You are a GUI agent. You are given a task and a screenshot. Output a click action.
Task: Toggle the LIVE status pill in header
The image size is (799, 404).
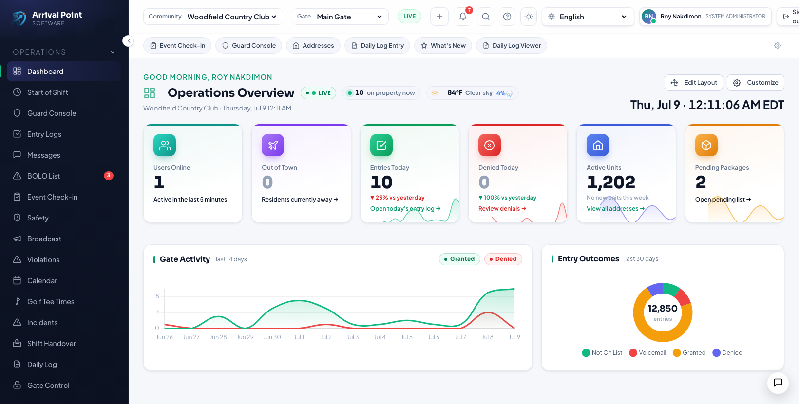410,17
